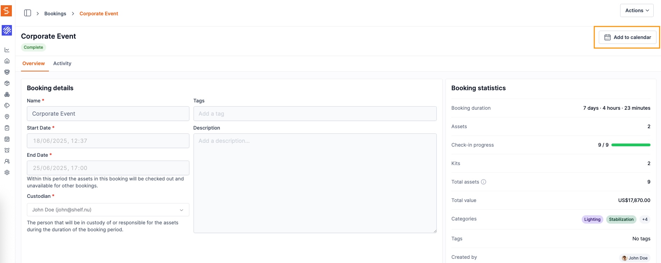Image resolution: width=661 pixels, height=263 pixels.
Task: Click the orange Shelf logo
Action: 6,11
